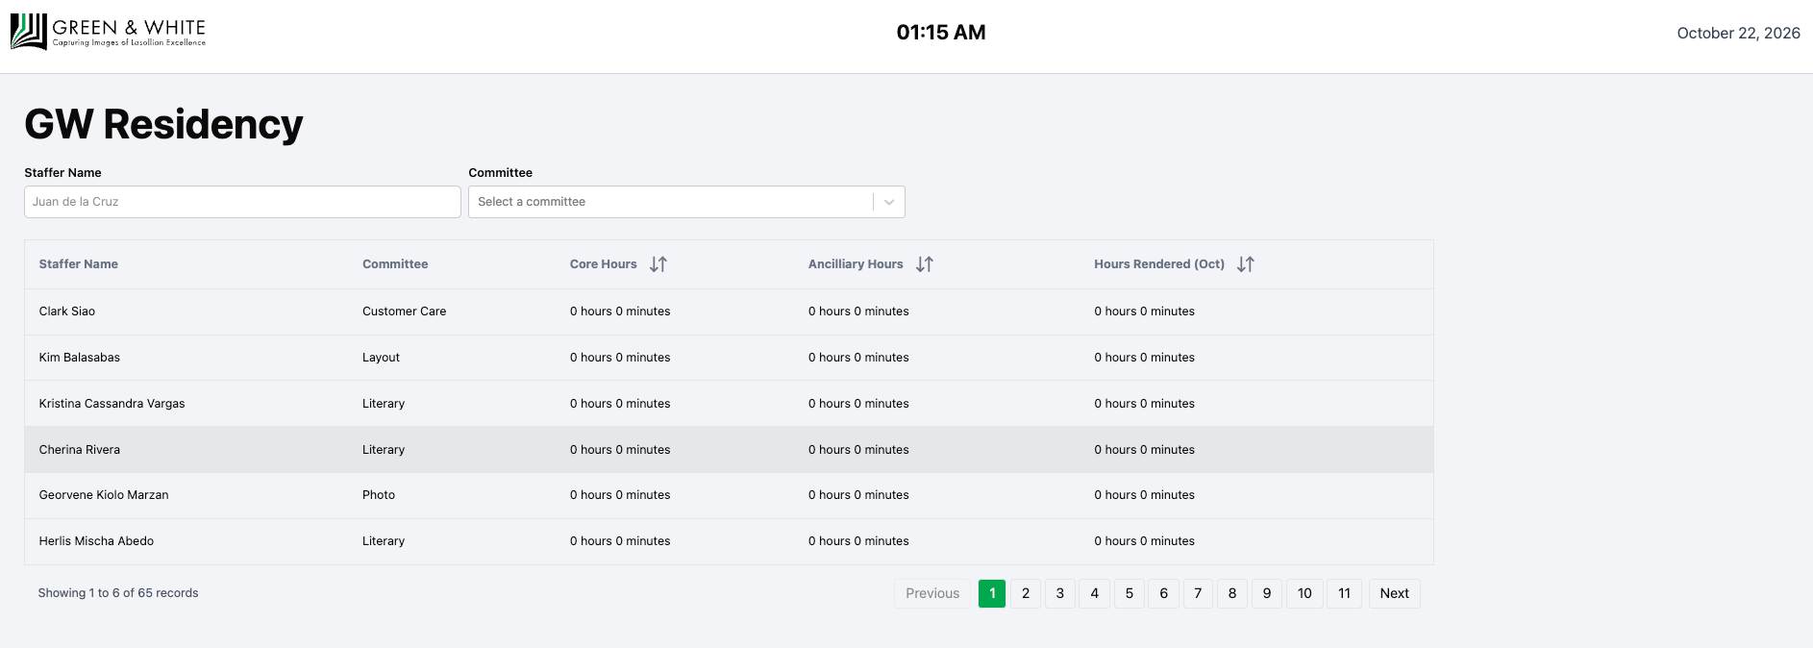Go to page 10
The height and width of the screenshot is (648, 1813).
coord(1304,593)
